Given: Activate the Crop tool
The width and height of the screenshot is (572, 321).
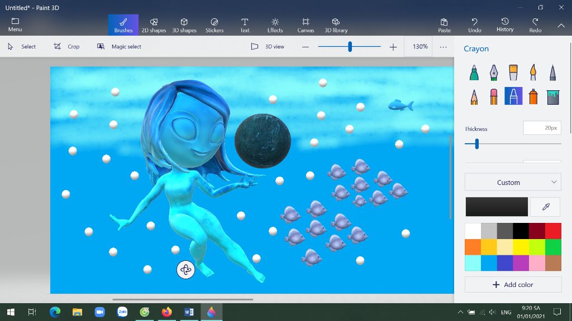Looking at the screenshot, I should [x=66, y=47].
